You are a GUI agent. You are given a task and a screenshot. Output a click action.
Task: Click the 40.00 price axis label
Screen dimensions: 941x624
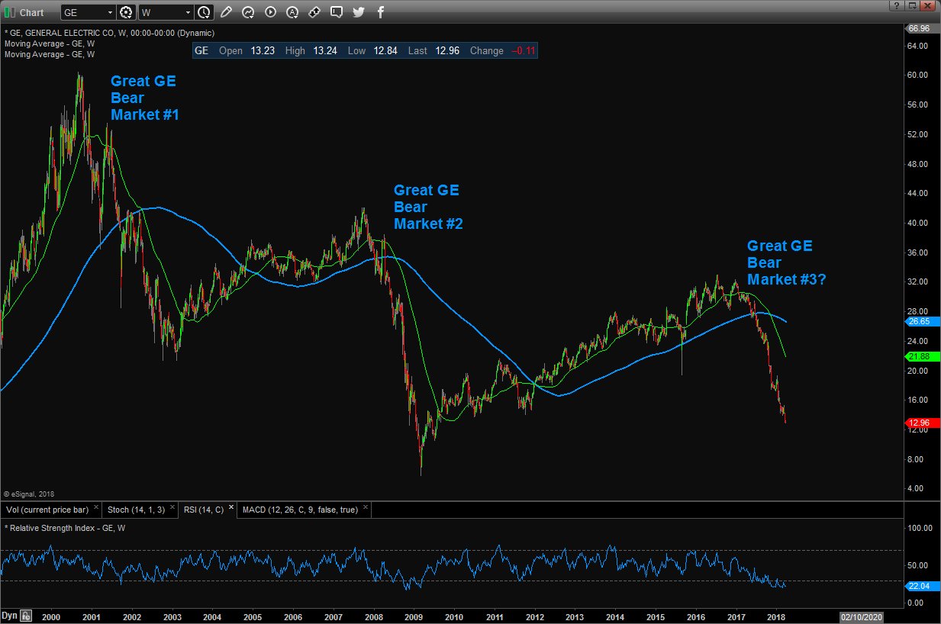(919, 223)
